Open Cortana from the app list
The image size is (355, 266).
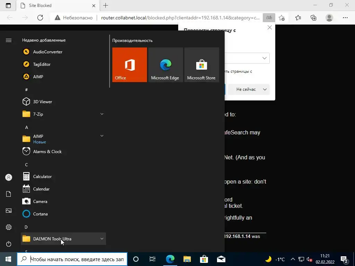pos(63,214)
